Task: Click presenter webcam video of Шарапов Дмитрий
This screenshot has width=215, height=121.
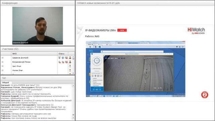Action: tap(38, 26)
